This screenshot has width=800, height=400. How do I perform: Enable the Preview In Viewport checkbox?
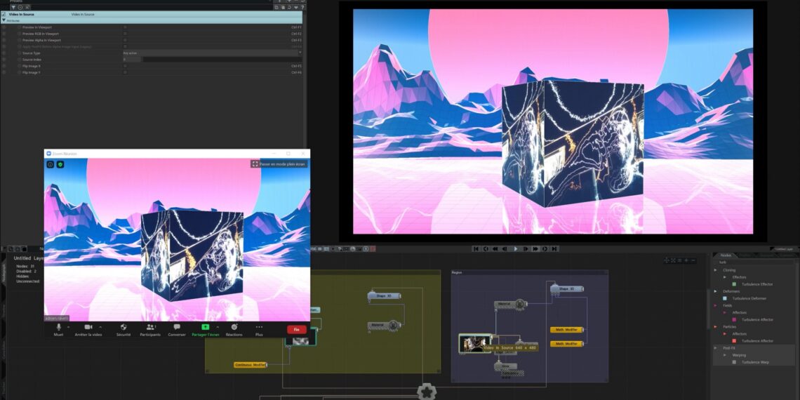pyautogui.click(x=126, y=27)
